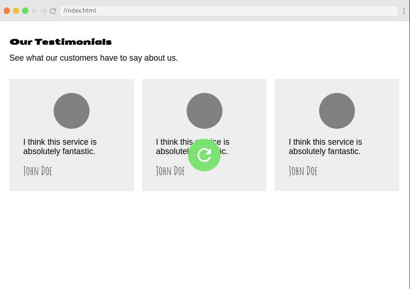
Task: Click the green maximize window button
Action: (25, 11)
